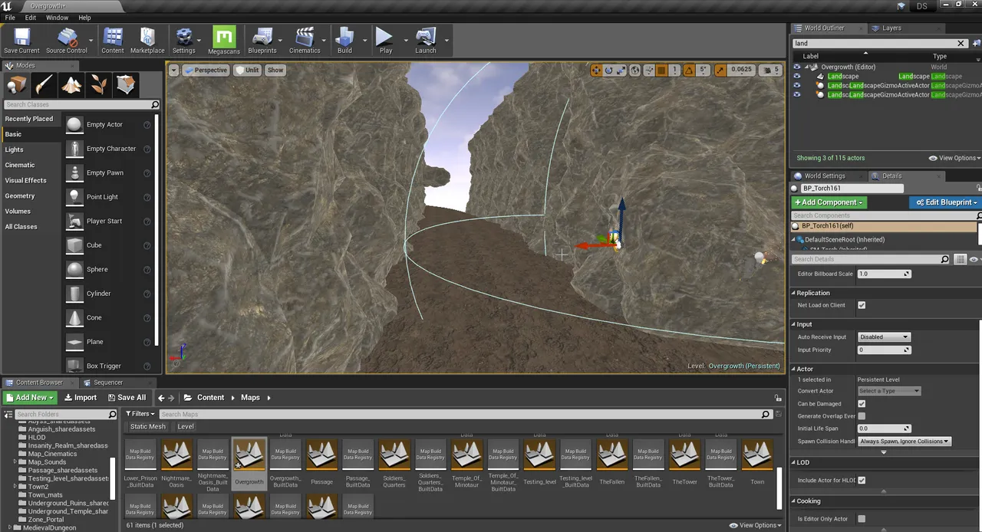Select the translate gizmo tool in viewport
This screenshot has height=532, width=982.
(x=595, y=70)
